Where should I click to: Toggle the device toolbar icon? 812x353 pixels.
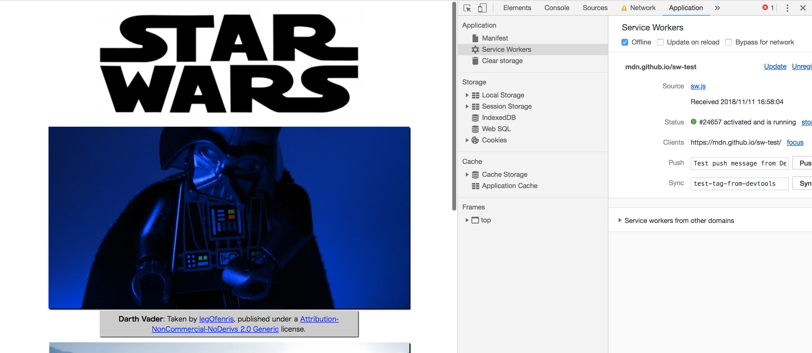482,8
